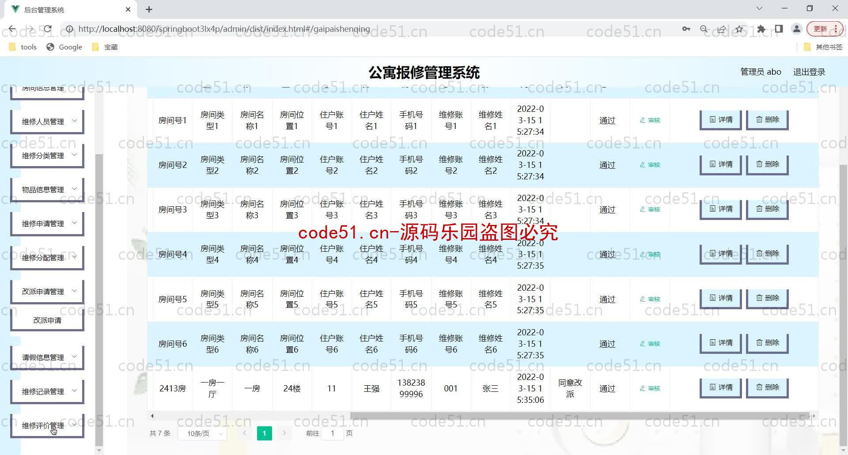The image size is (848, 455).
Task: Expand the 维修申请管理 menu
Action: (x=47, y=224)
